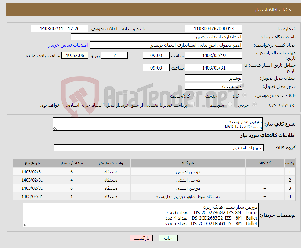Click unit دستگاه in row 3
Screen dimensions: 301x248
point(111,189)
